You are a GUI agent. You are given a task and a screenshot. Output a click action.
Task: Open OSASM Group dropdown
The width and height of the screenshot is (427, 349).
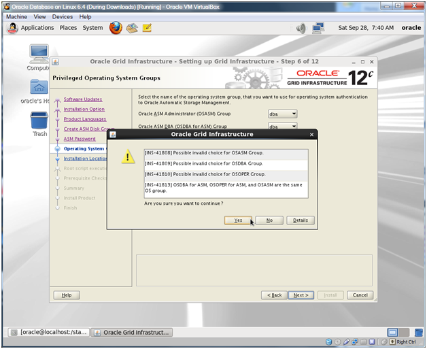pyautogui.click(x=283, y=114)
